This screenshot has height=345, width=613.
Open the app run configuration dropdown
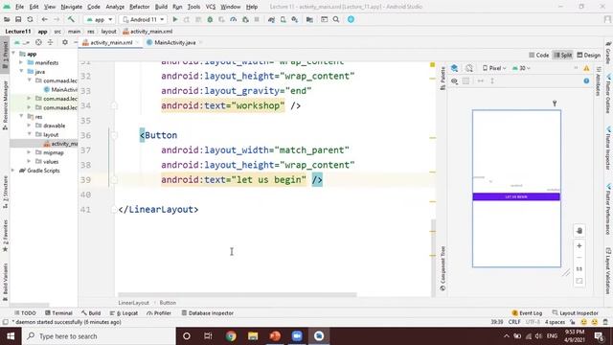click(x=100, y=19)
